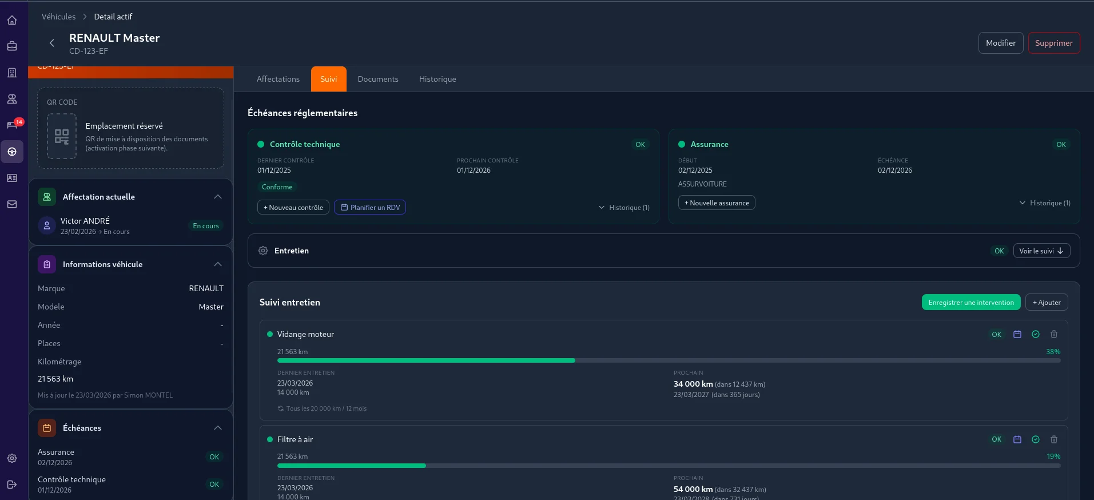1094x500 pixels.
Task: Open the vehicles steering wheel icon
Action: coord(12,152)
